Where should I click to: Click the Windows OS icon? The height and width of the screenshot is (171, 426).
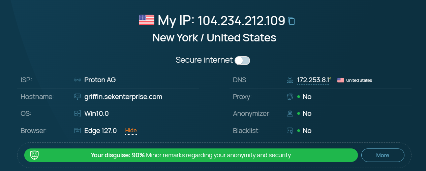pos(78,114)
